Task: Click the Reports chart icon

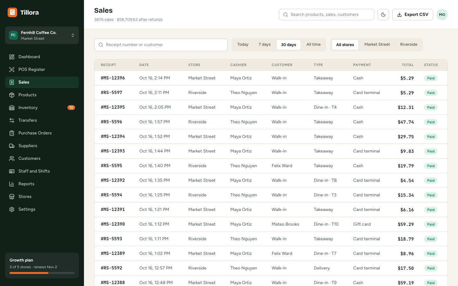Action: click(12, 184)
